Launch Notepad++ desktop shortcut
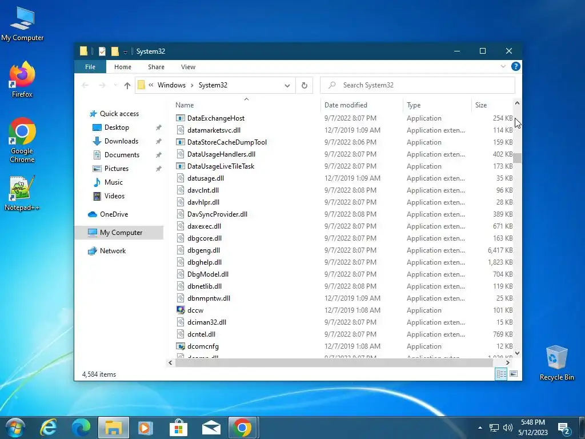Viewport: 585px width, 439px height. (x=22, y=193)
